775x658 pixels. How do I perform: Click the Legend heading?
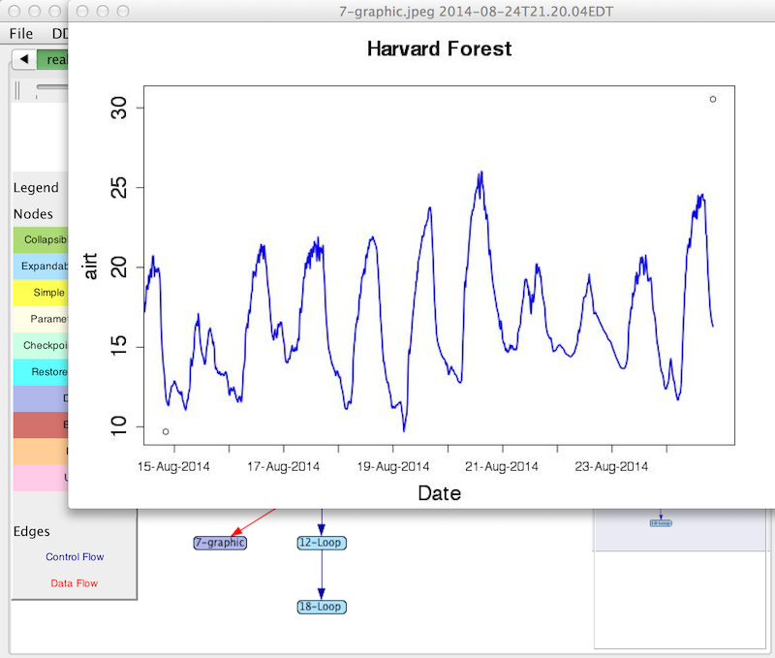(36, 188)
